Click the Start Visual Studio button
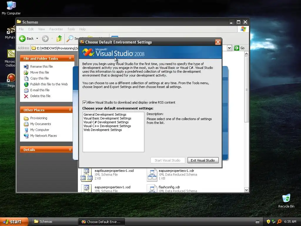This screenshot has width=301, height=226. pos(168,160)
